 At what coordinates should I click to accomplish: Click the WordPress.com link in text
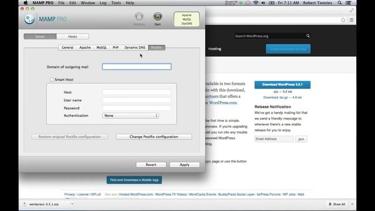(x=223, y=103)
